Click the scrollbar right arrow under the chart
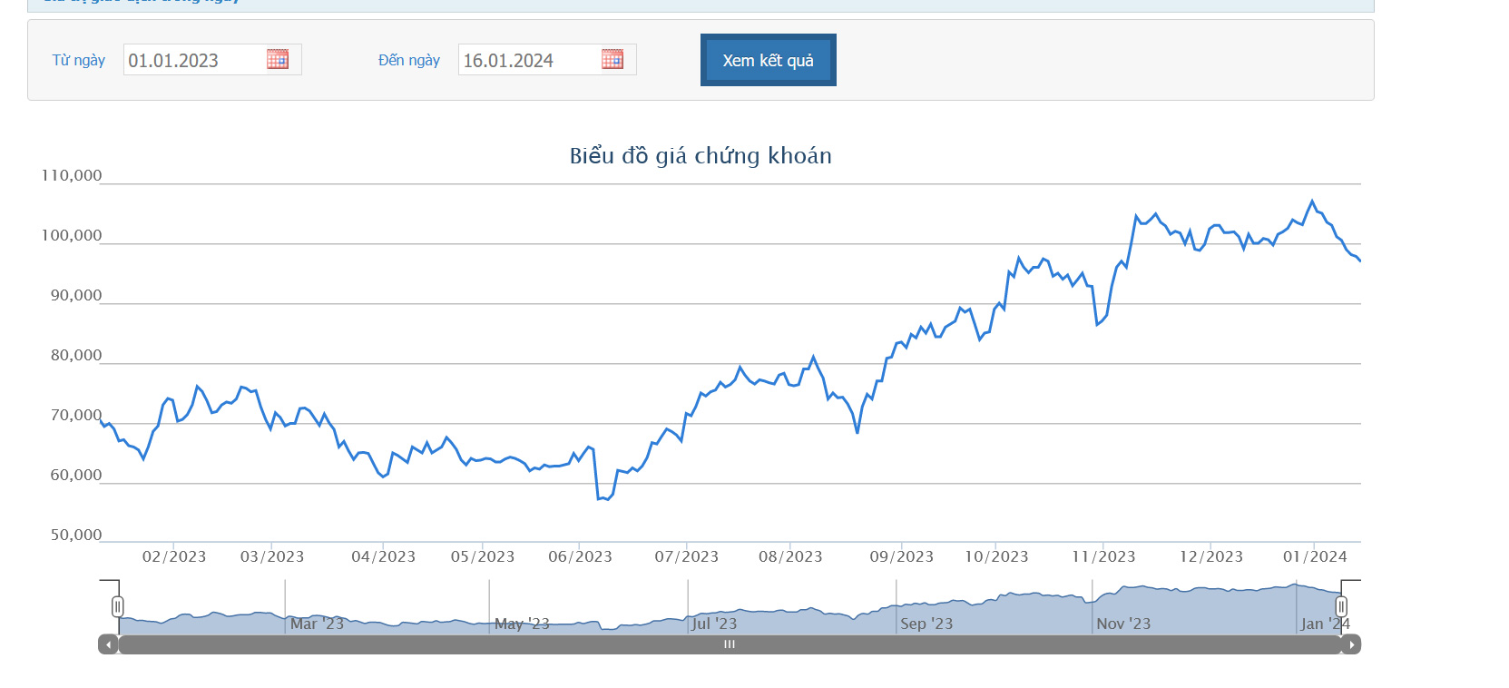The image size is (1509, 688). [x=1351, y=644]
